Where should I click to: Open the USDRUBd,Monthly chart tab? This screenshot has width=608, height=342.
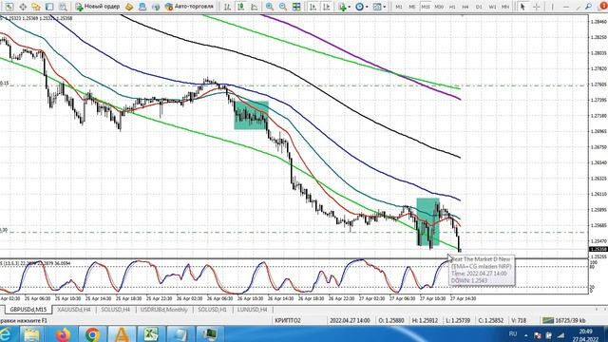tap(163, 310)
